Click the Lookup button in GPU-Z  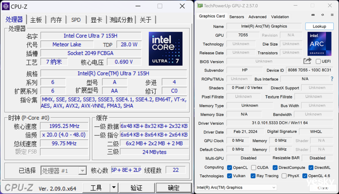[319, 26]
